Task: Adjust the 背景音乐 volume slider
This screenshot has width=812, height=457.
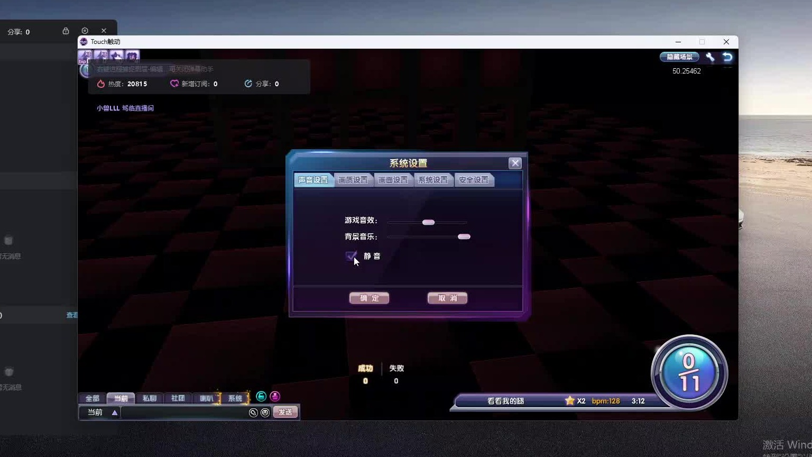Action: pyautogui.click(x=464, y=236)
